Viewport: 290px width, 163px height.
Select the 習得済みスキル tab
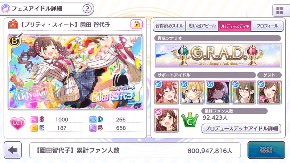coord(169,26)
